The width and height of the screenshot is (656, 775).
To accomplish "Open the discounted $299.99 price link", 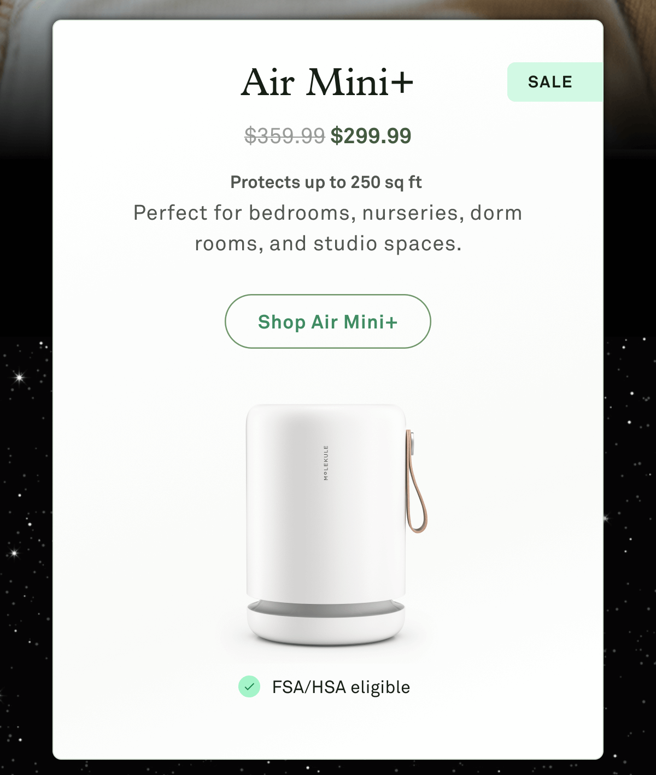I will pyautogui.click(x=372, y=135).
